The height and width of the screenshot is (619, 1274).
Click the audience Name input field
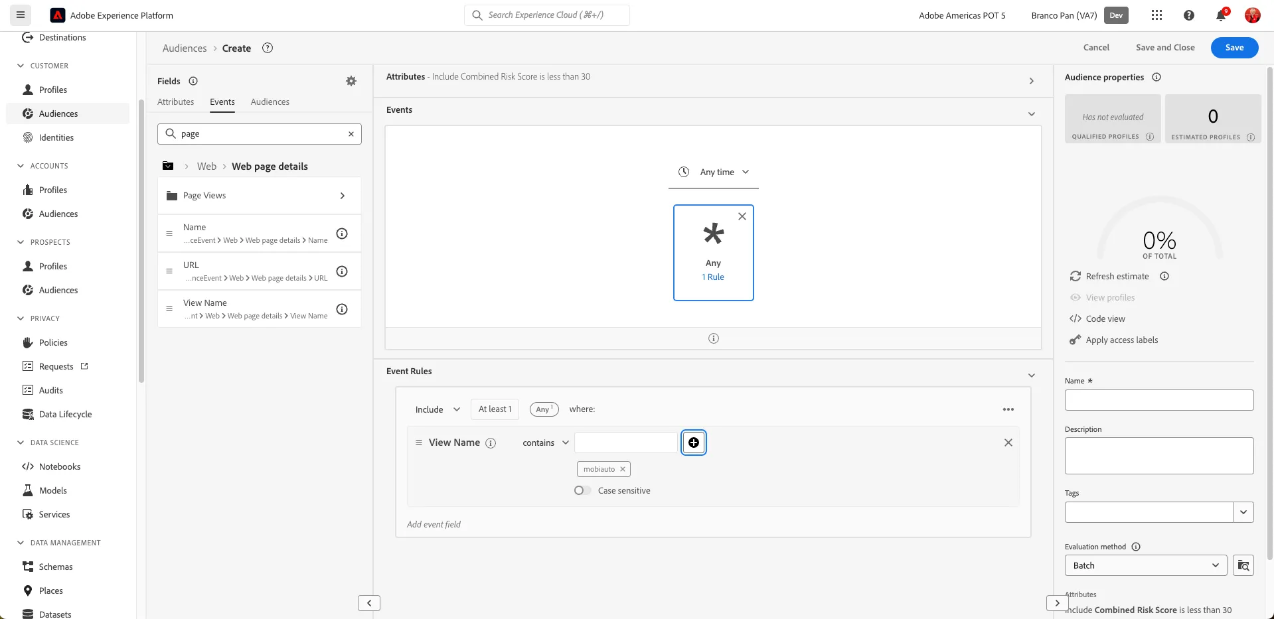[x=1159, y=400]
